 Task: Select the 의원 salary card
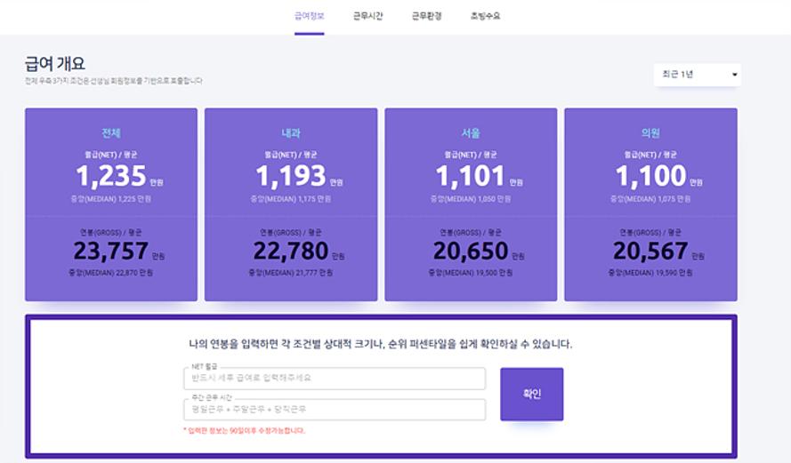[x=650, y=204]
